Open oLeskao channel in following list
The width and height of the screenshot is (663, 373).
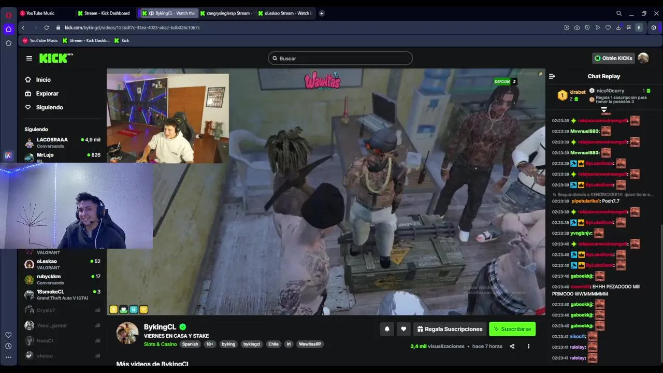tap(62, 264)
